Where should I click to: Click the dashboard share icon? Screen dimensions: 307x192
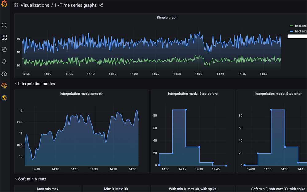[101, 5]
